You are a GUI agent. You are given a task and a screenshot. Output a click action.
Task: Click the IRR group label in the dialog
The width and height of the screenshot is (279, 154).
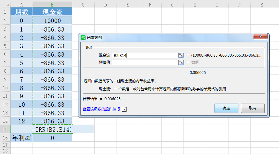89,47
